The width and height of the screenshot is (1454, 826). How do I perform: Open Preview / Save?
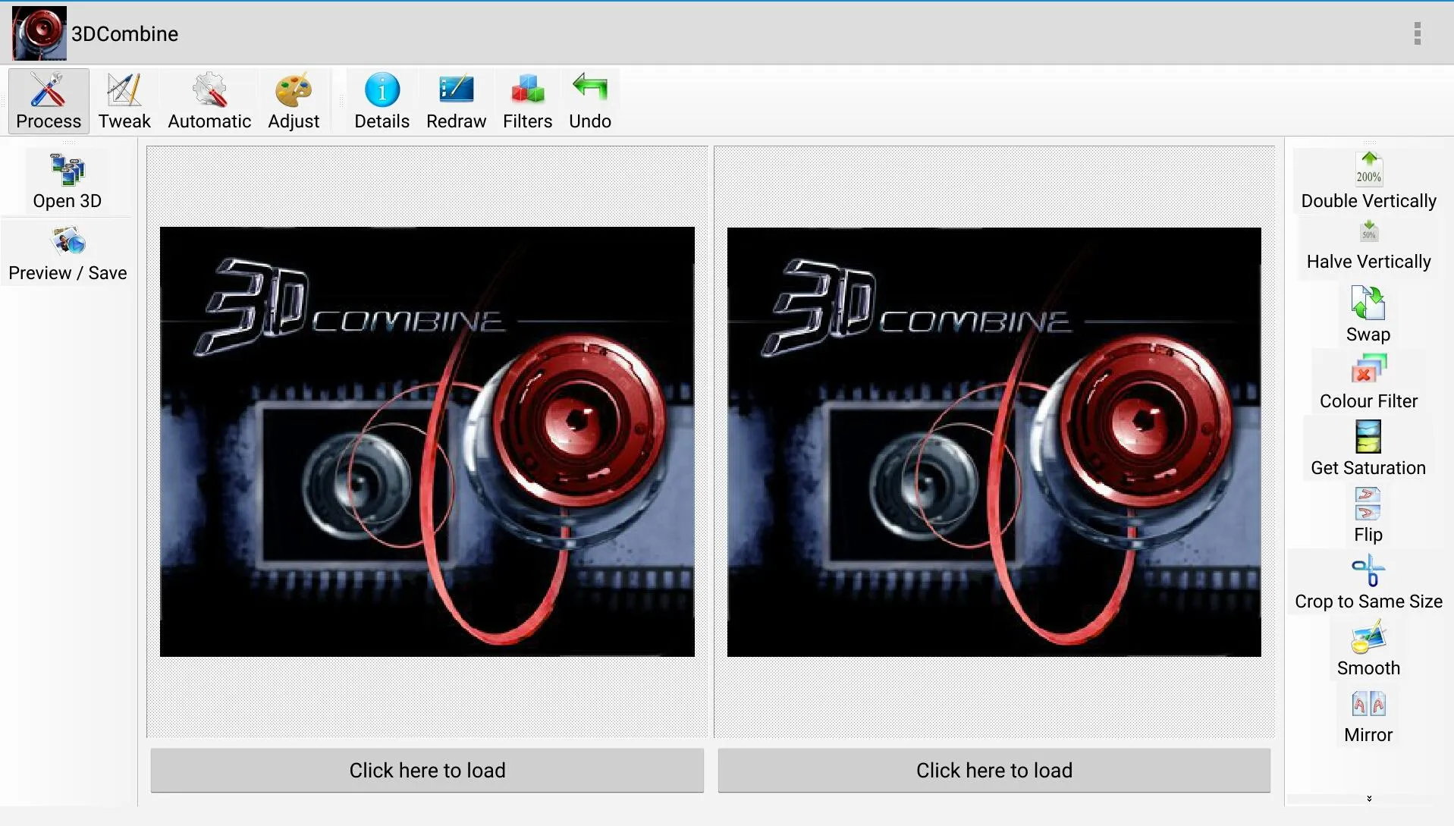(68, 254)
